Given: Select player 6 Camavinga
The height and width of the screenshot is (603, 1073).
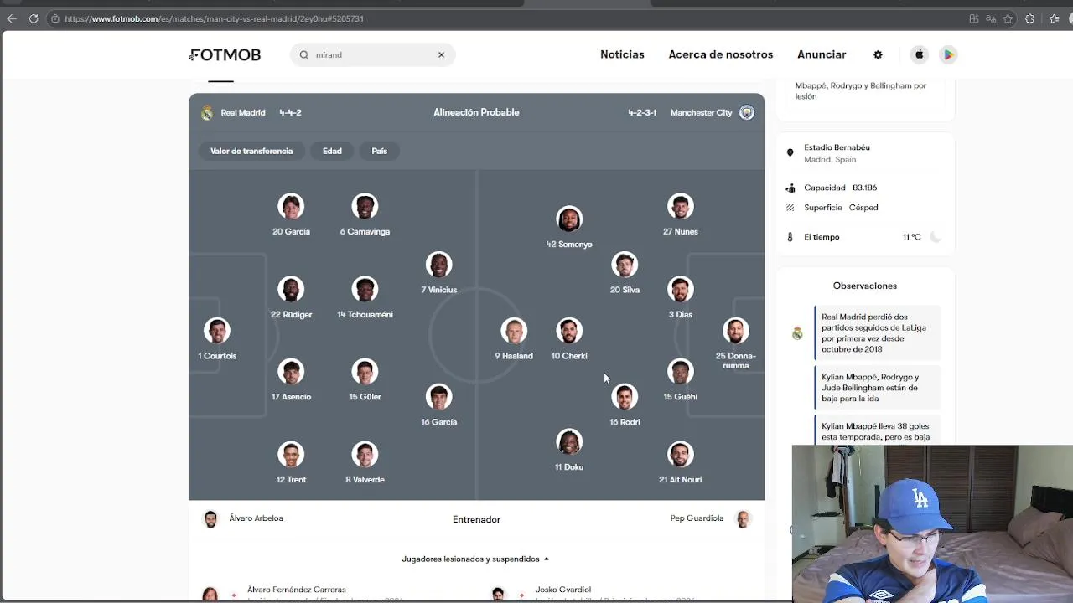Looking at the screenshot, I should click(365, 214).
